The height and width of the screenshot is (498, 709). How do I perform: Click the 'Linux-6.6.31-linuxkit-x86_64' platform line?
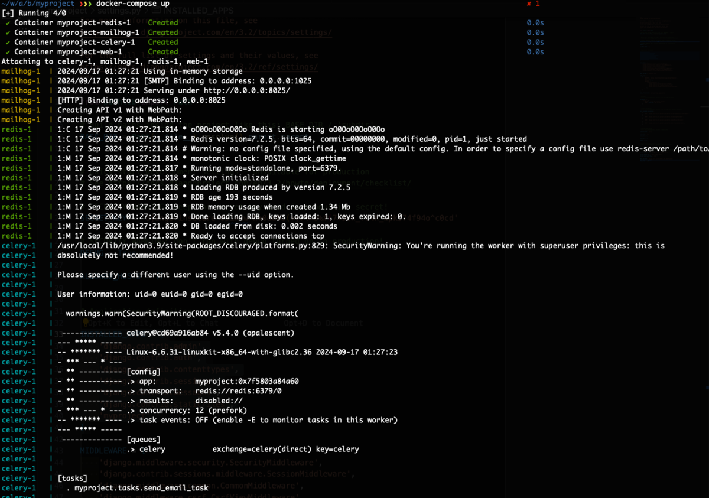[262, 352]
